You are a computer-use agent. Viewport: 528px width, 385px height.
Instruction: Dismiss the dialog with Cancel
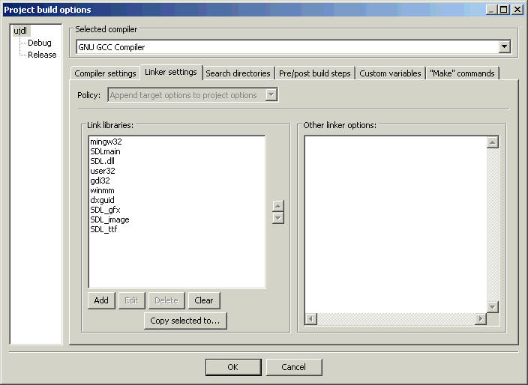click(293, 367)
